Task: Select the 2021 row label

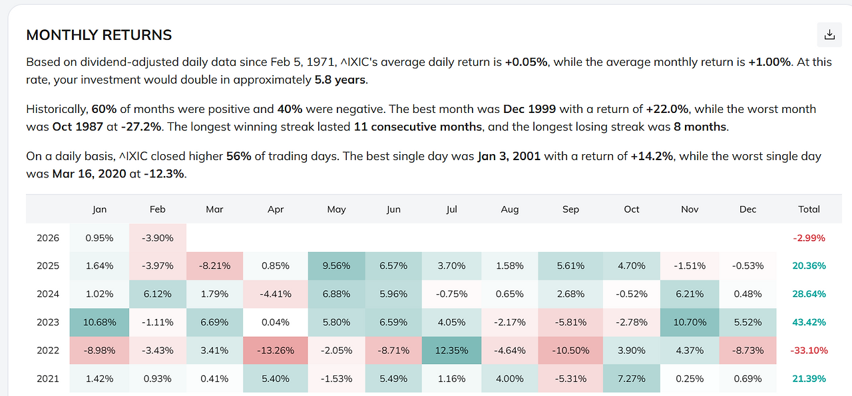Action: [x=48, y=379]
